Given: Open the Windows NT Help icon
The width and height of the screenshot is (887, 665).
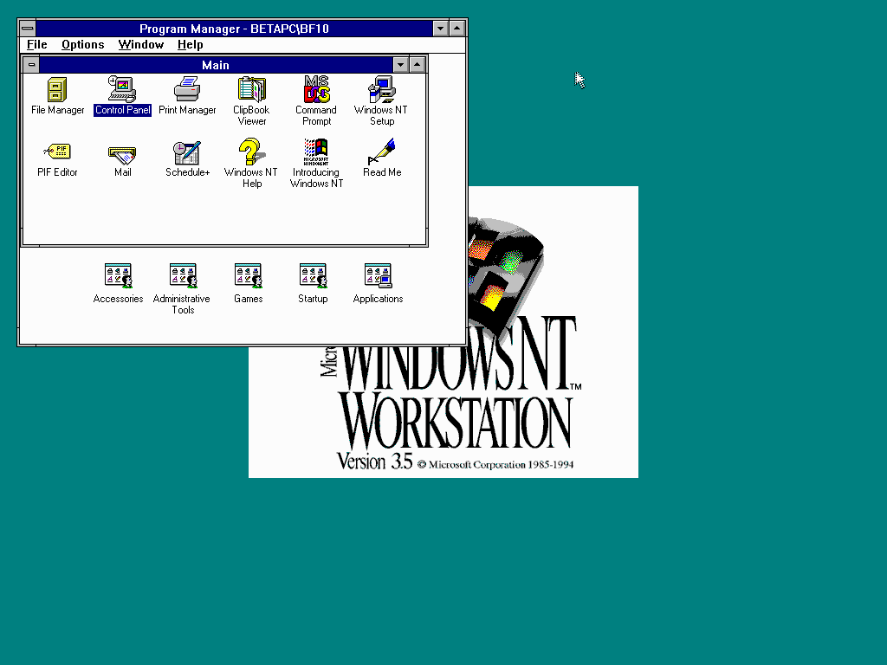Looking at the screenshot, I should tap(251, 152).
